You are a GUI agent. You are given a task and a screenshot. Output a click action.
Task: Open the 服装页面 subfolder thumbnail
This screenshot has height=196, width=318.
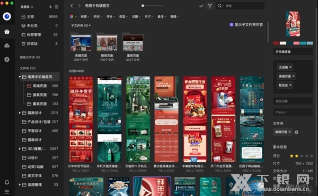[107, 42]
